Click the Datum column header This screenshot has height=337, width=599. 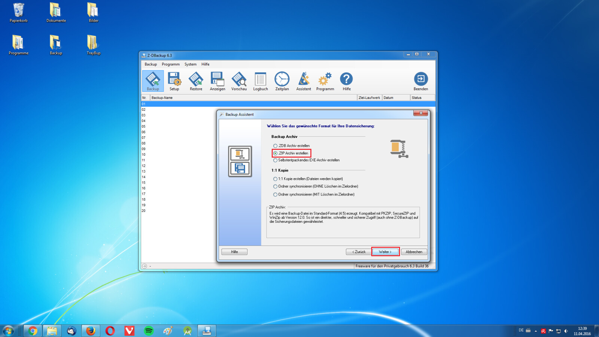(x=396, y=98)
